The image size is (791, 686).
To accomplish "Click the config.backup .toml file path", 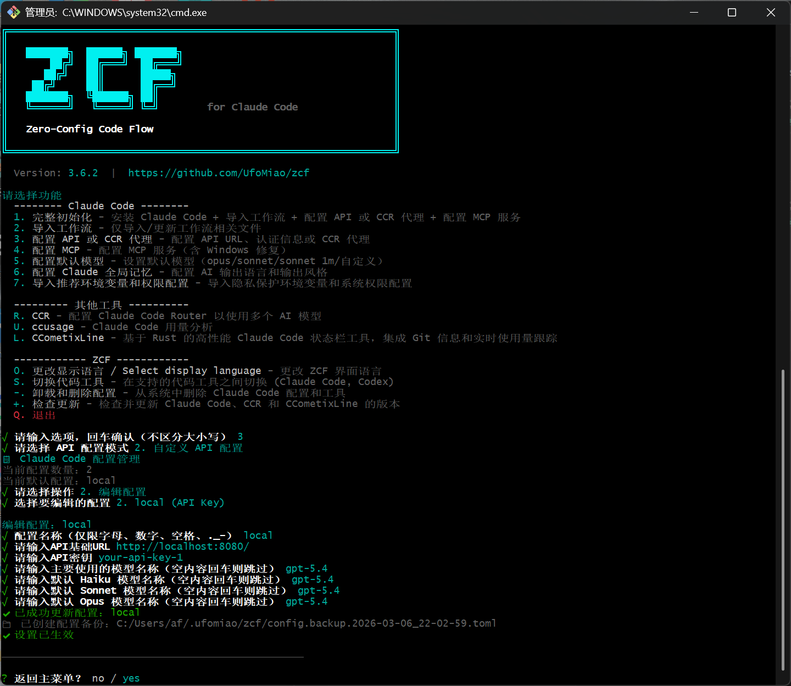I will 306,623.
